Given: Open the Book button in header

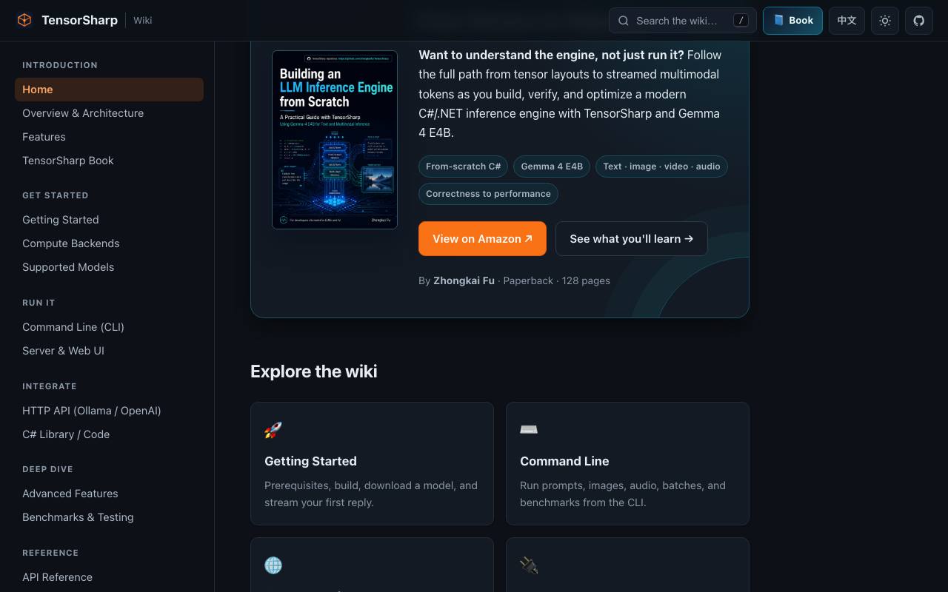Looking at the screenshot, I should (x=792, y=21).
